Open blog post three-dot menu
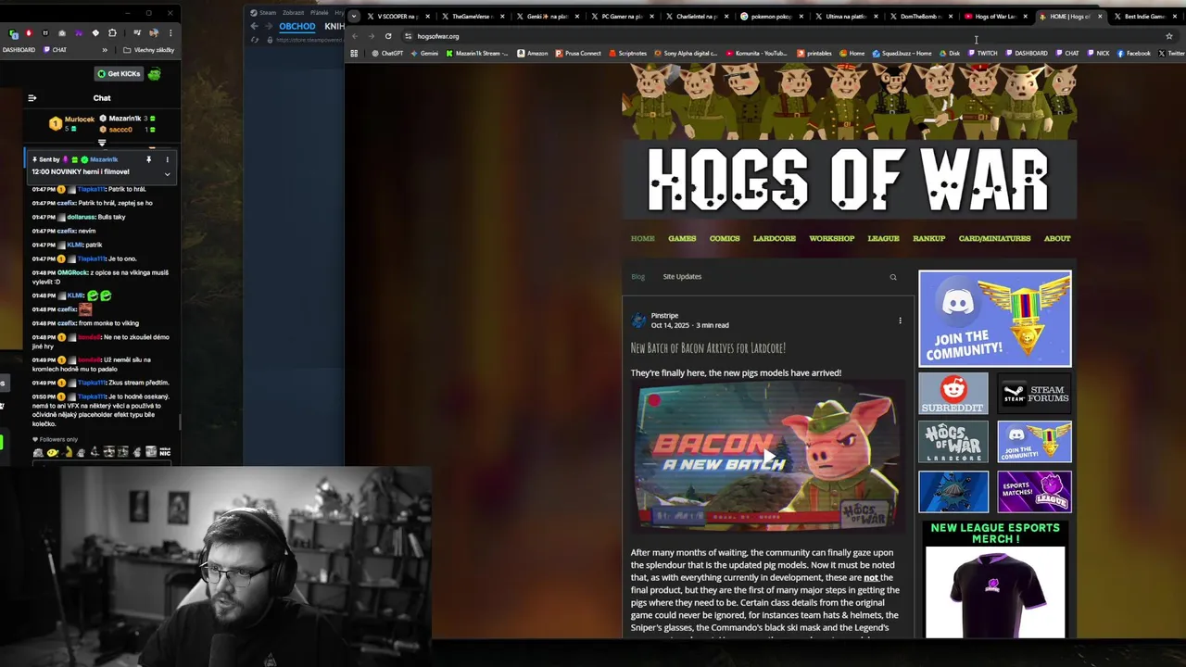This screenshot has height=667, width=1186. tap(900, 321)
